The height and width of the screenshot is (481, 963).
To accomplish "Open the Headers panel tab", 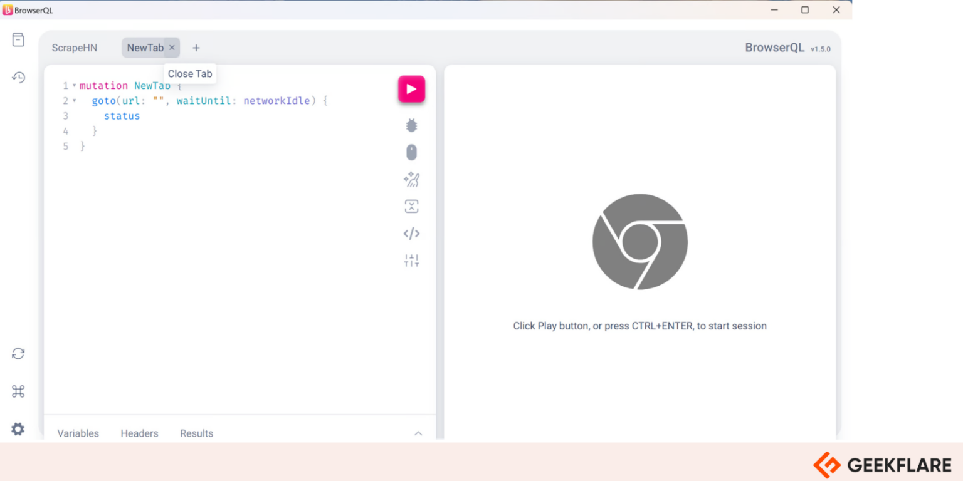I will (x=139, y=433).
